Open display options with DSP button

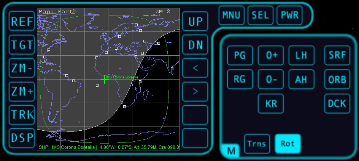coord(22,138)
